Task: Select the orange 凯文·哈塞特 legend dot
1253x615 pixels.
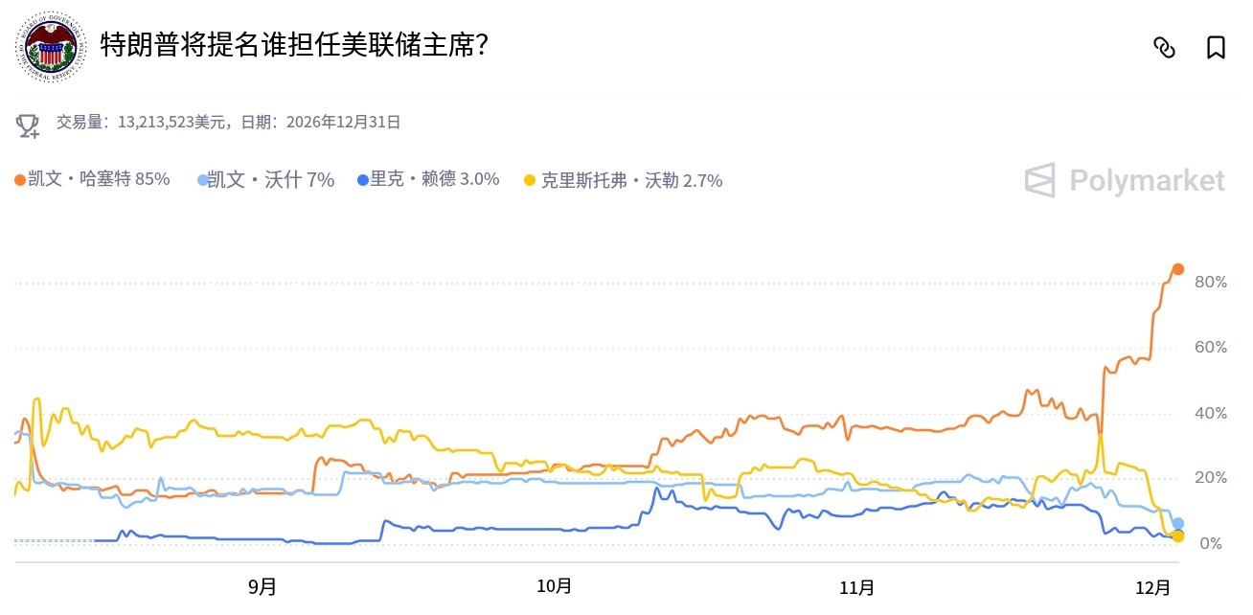Action: pyautogui.click(x=20, y=179)
